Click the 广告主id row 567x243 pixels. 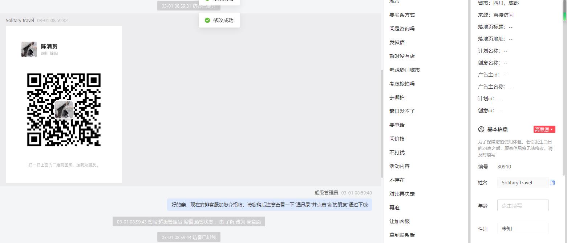click(x=493, y=75)
